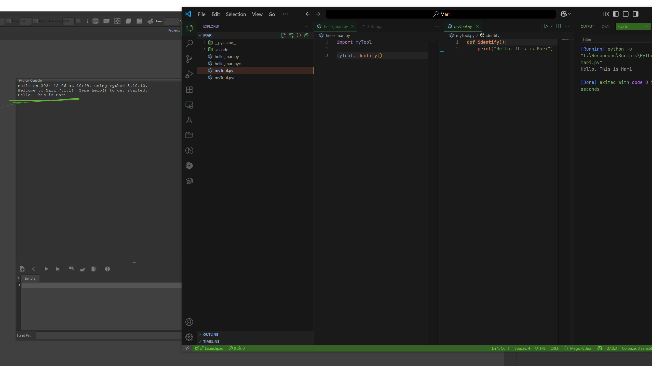652x366 pixels.
Task: Open the Search view in activity bar
Action: point(189,43)
